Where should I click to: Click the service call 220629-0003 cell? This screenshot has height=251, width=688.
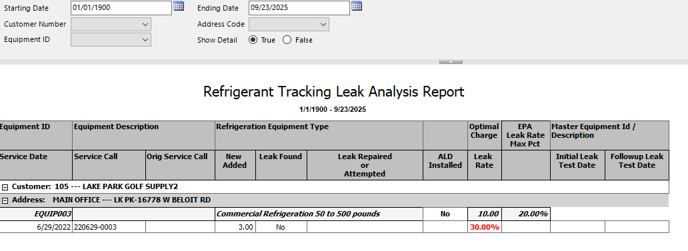(109, 227)
